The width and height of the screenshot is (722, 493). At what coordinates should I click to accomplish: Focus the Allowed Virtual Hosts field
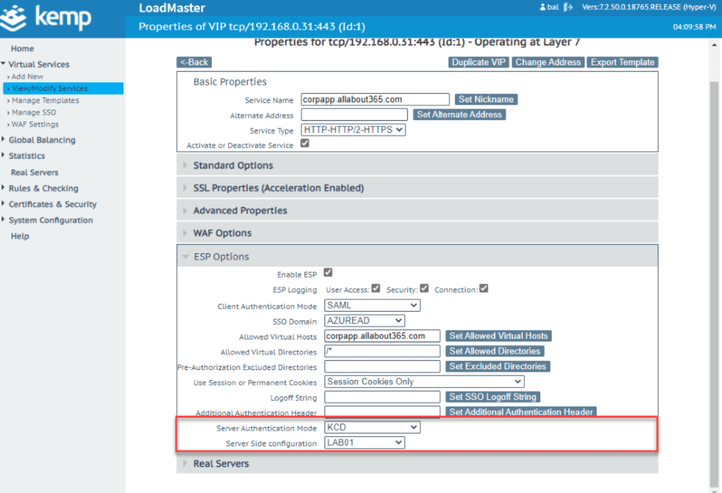pos(382,336)
